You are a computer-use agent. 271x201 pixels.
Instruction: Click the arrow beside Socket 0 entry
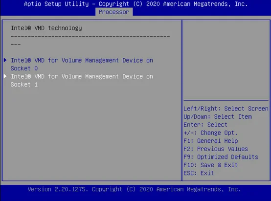tap(5, 60)
